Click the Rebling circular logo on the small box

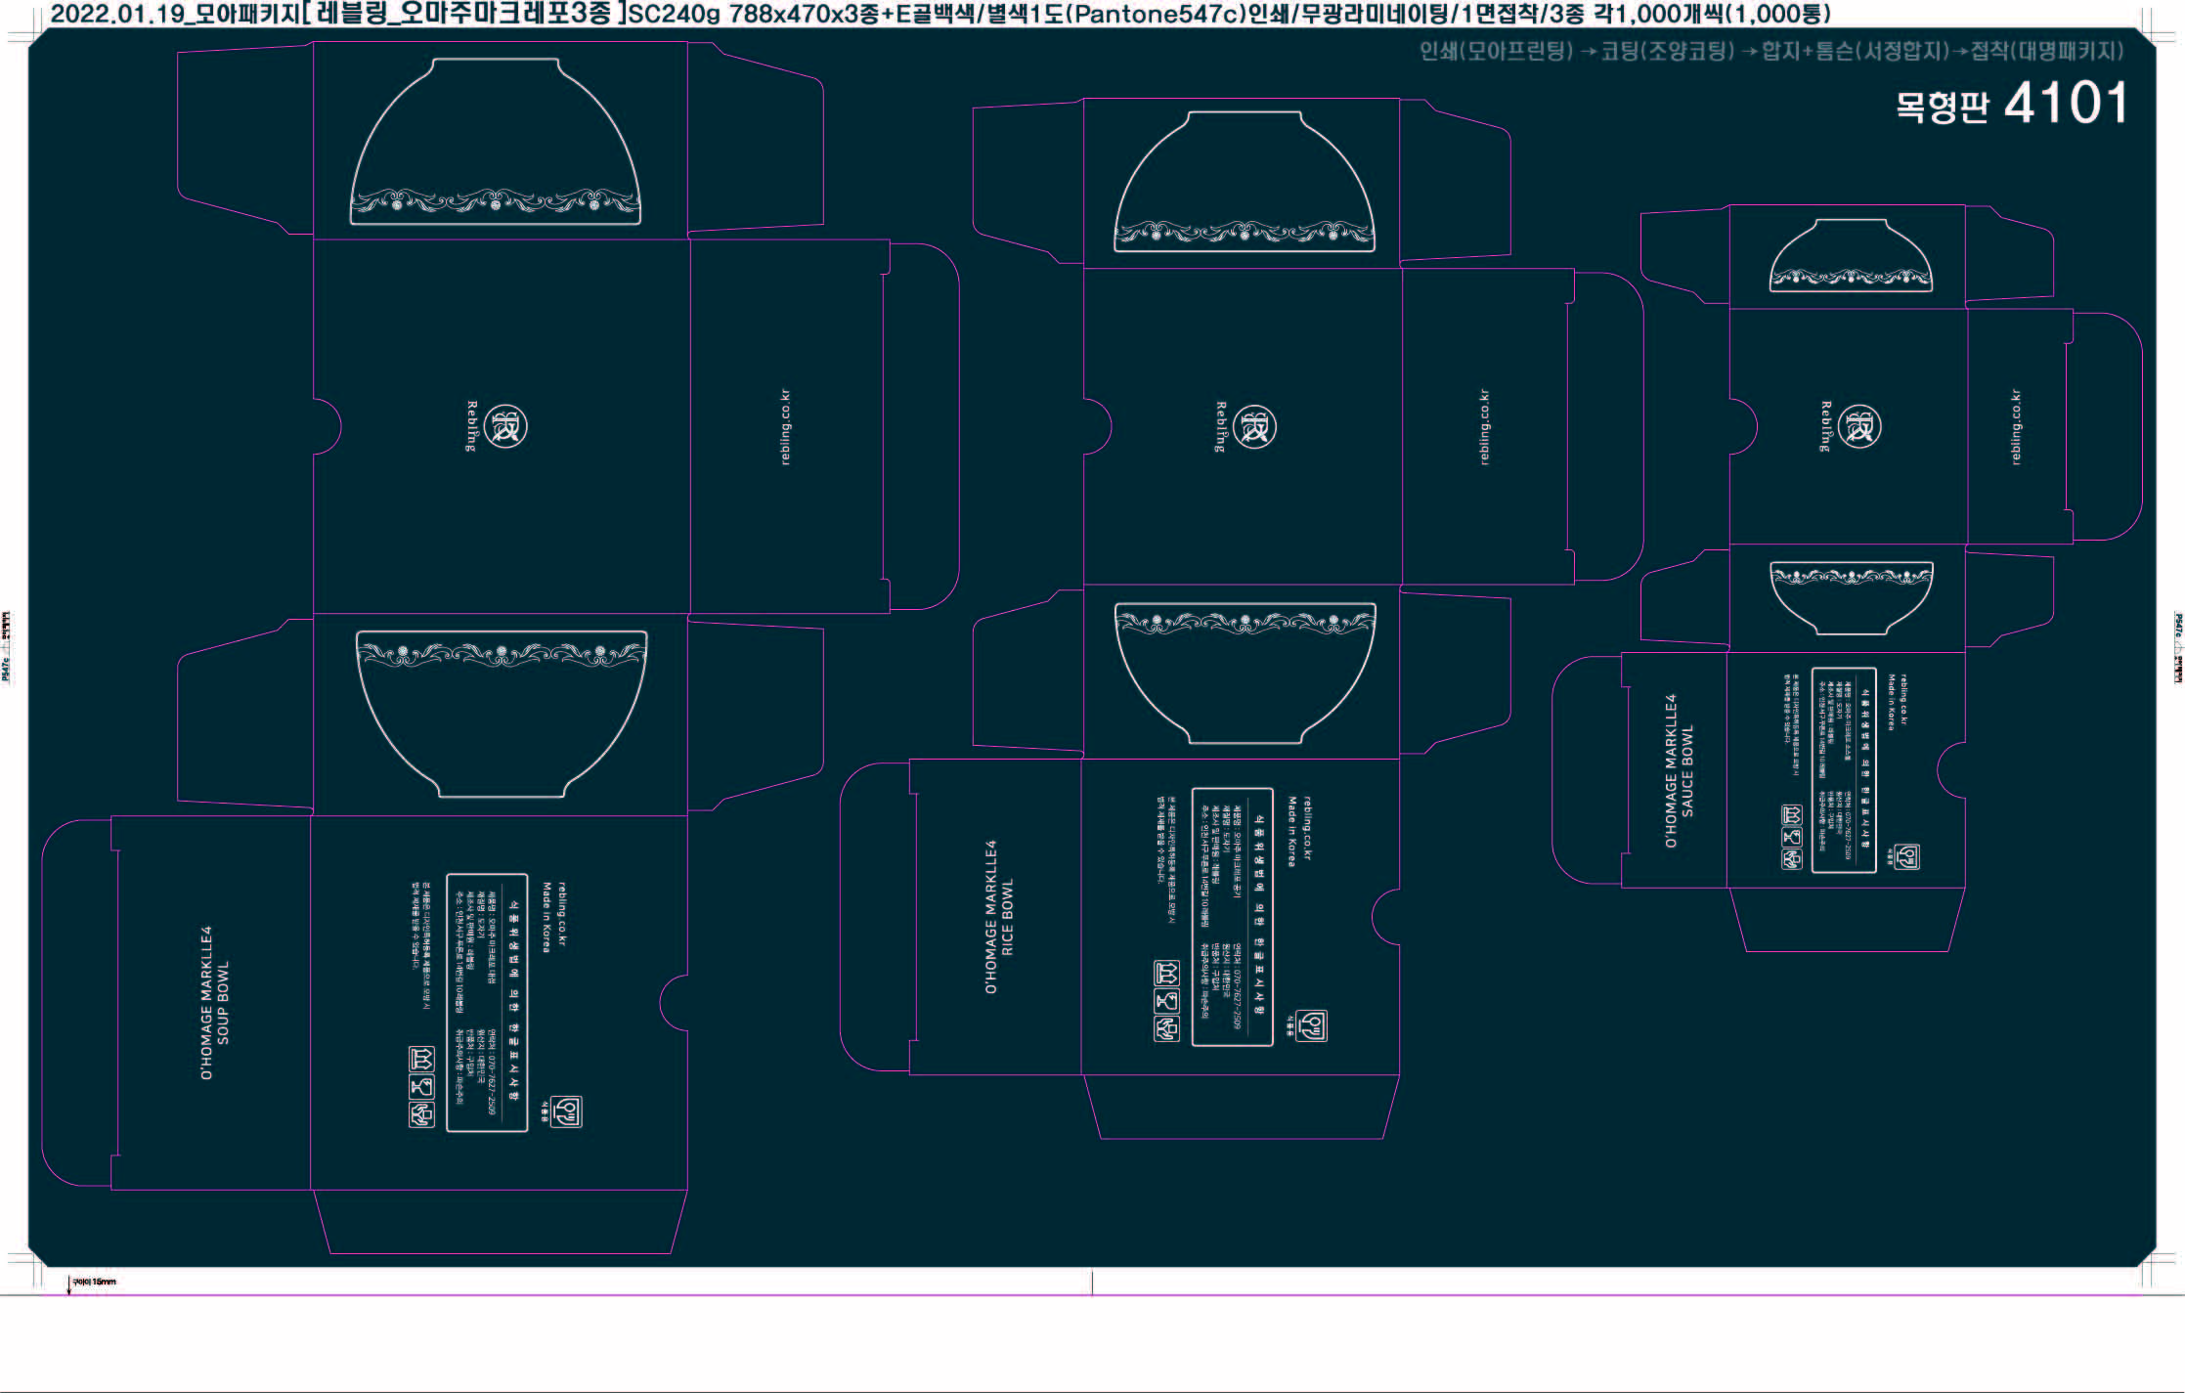[1859, 426]
